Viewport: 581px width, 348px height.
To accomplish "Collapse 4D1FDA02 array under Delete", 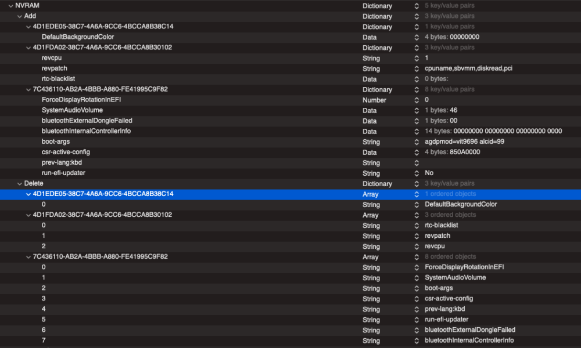I will pyautogui.click(x=28, y=215).
